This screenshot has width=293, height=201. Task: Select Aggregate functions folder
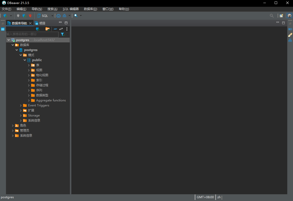[51, 100]
